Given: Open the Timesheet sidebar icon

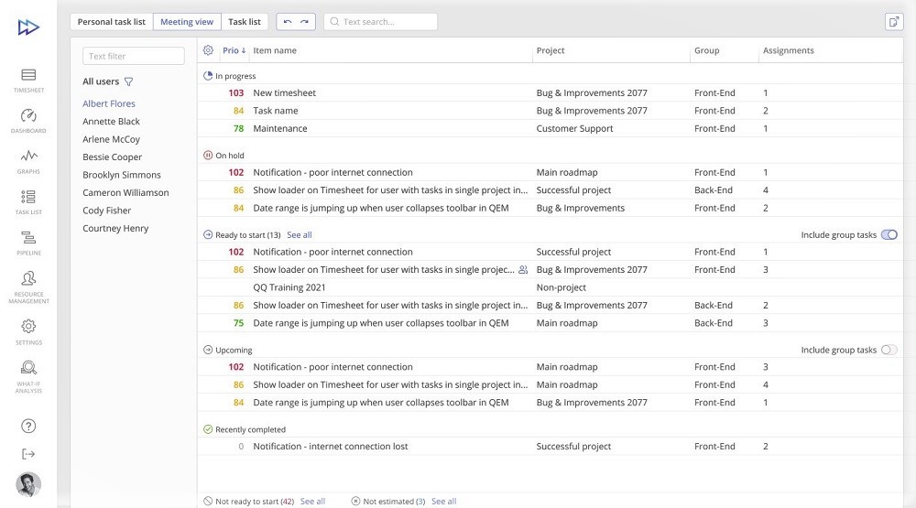Looking at the screenshot, I should 28,75.
